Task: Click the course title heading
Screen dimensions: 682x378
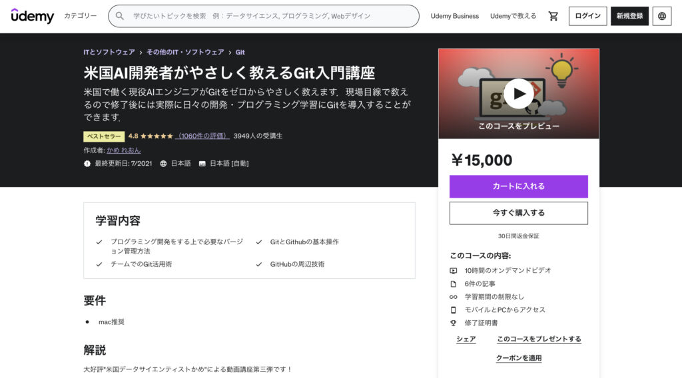Action: tap(229, 73)
